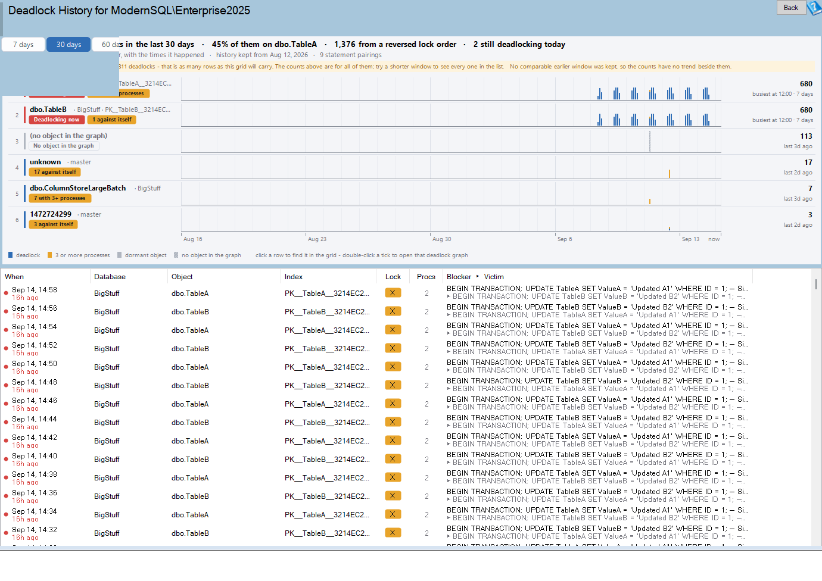Screen dimensions: 822x581
Task: Click the gray dormant object legend swatch
Action: [120, 255]
